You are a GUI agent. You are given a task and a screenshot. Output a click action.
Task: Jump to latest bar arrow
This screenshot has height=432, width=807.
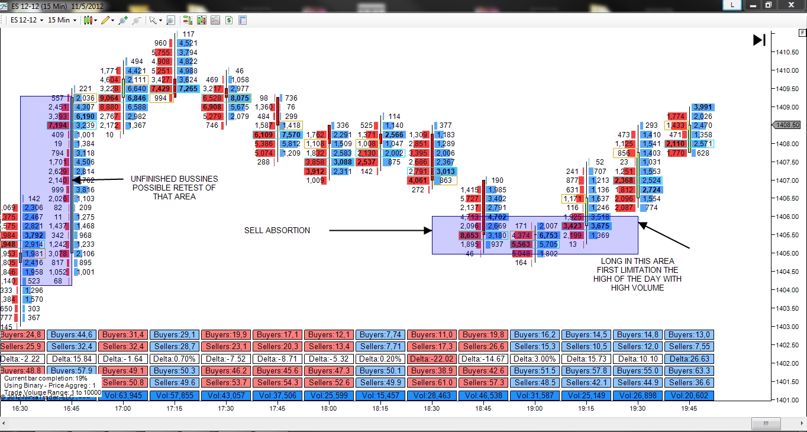pyautogui.click(x=759, y=40)
